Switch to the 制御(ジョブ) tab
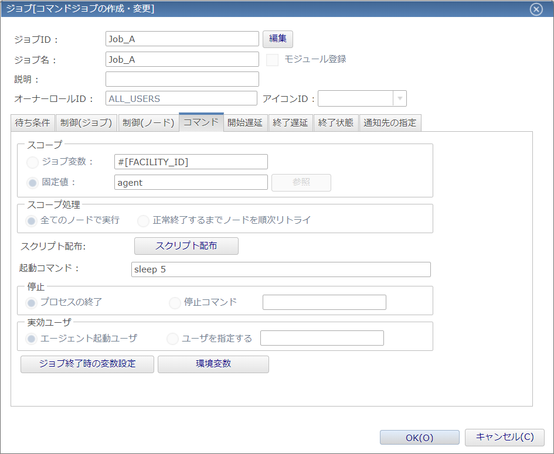Viewport: 554px width, 454px height. point(86,123)
